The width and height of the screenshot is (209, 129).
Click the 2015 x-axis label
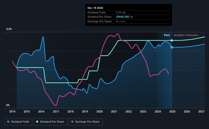(x=27, y=111)
